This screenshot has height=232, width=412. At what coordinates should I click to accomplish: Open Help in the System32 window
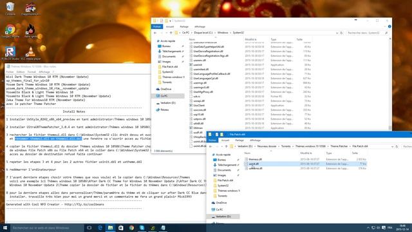click(x=389, y=26)
